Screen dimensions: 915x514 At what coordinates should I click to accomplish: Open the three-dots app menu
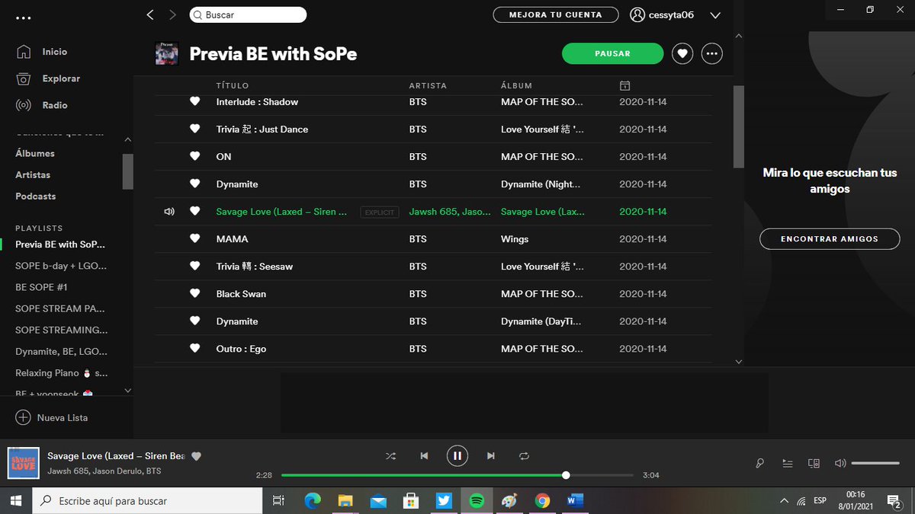pos(24,17)
